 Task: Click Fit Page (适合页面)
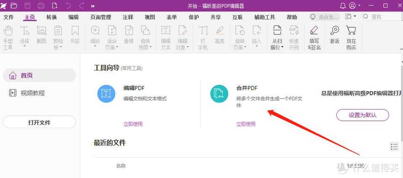[112, 37]
